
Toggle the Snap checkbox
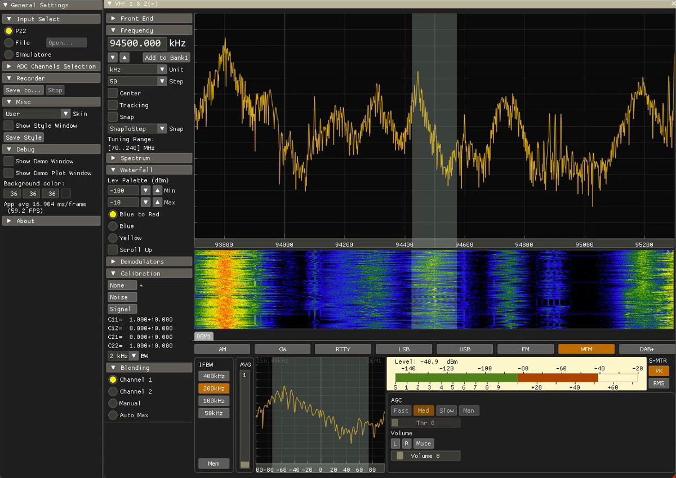pos(113,117)
